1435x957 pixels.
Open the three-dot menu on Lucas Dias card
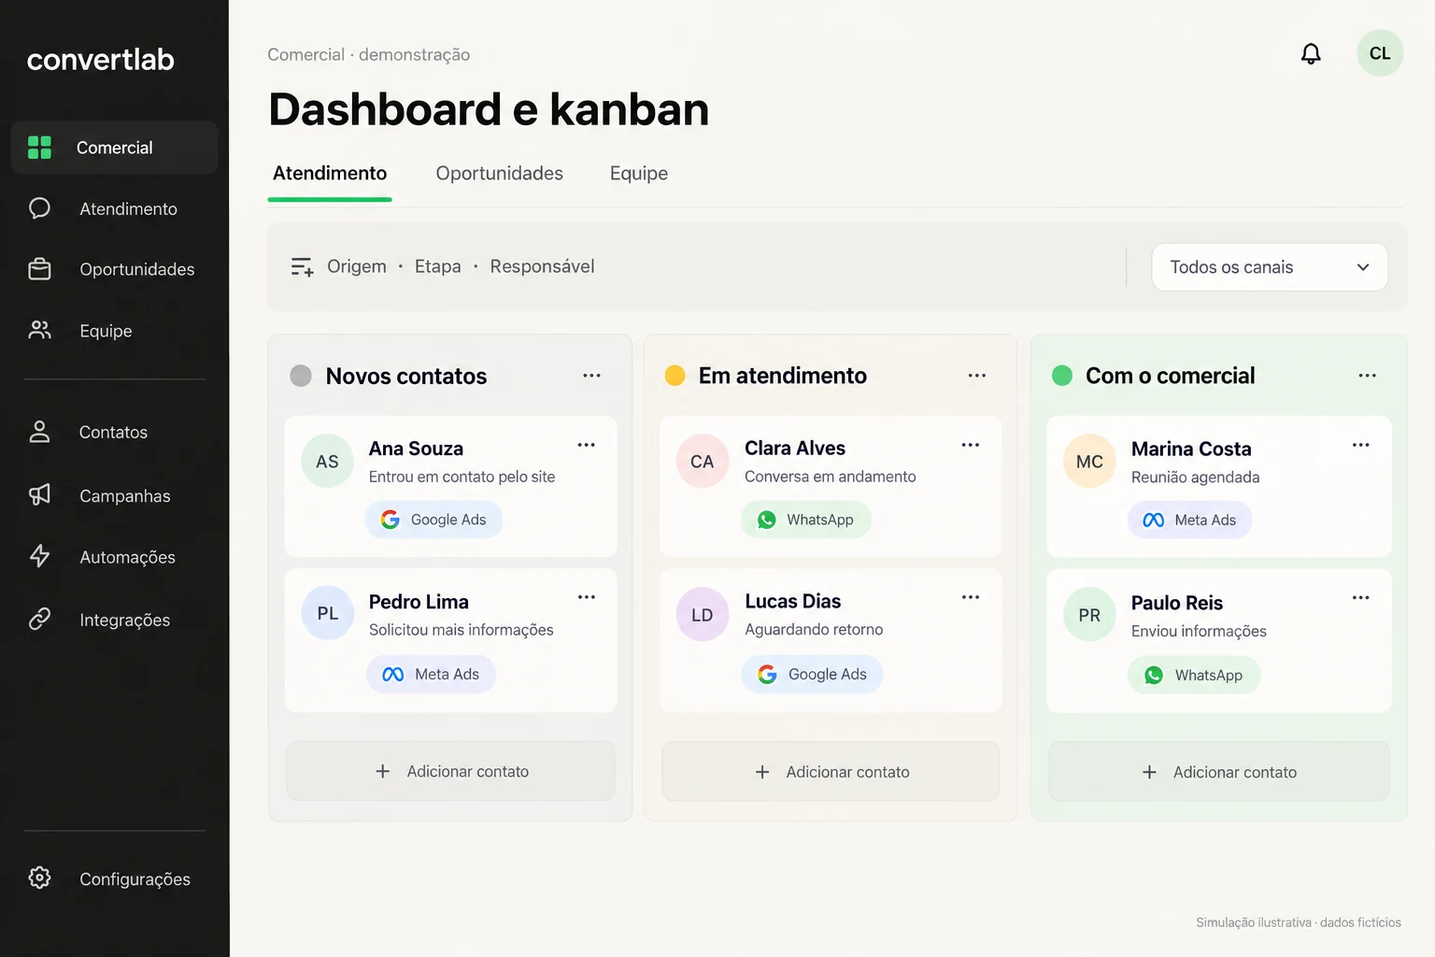tap(971, 597)
